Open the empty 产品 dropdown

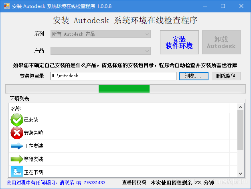[101, 51]
